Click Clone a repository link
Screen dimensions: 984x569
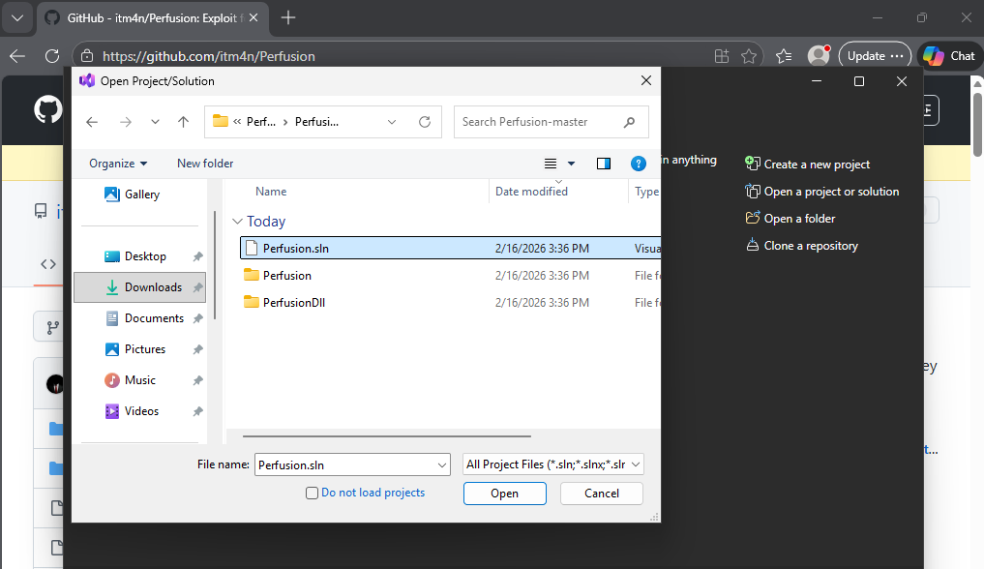810,246
